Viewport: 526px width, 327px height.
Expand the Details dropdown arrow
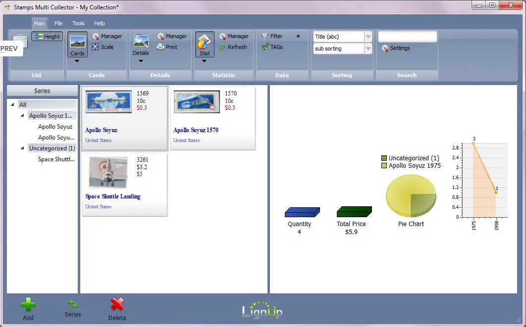(x=141, y=61)
